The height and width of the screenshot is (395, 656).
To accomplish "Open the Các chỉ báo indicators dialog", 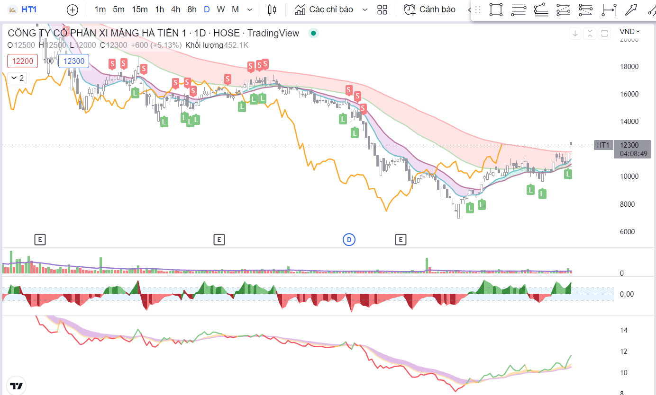I will click(x=324, y=9).
